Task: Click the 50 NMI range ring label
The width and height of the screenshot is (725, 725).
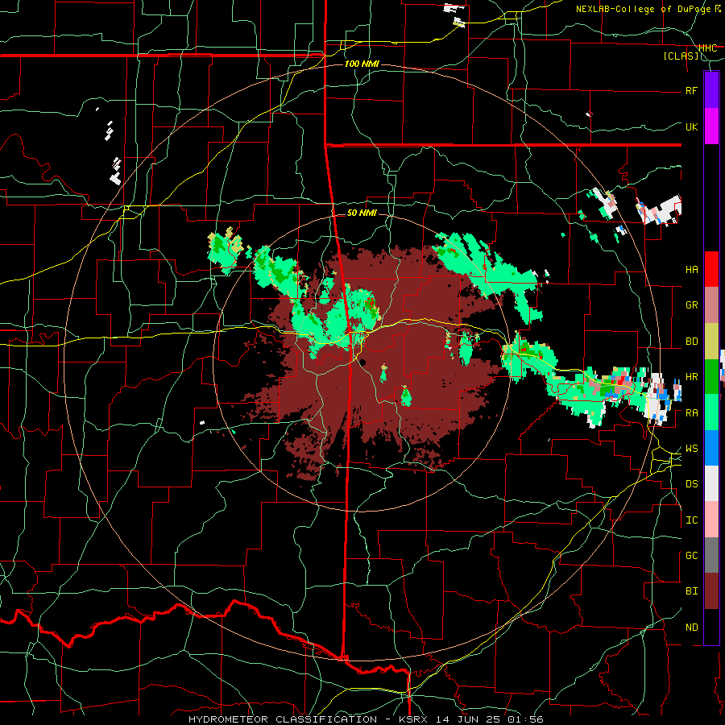Action: point(362,213)
